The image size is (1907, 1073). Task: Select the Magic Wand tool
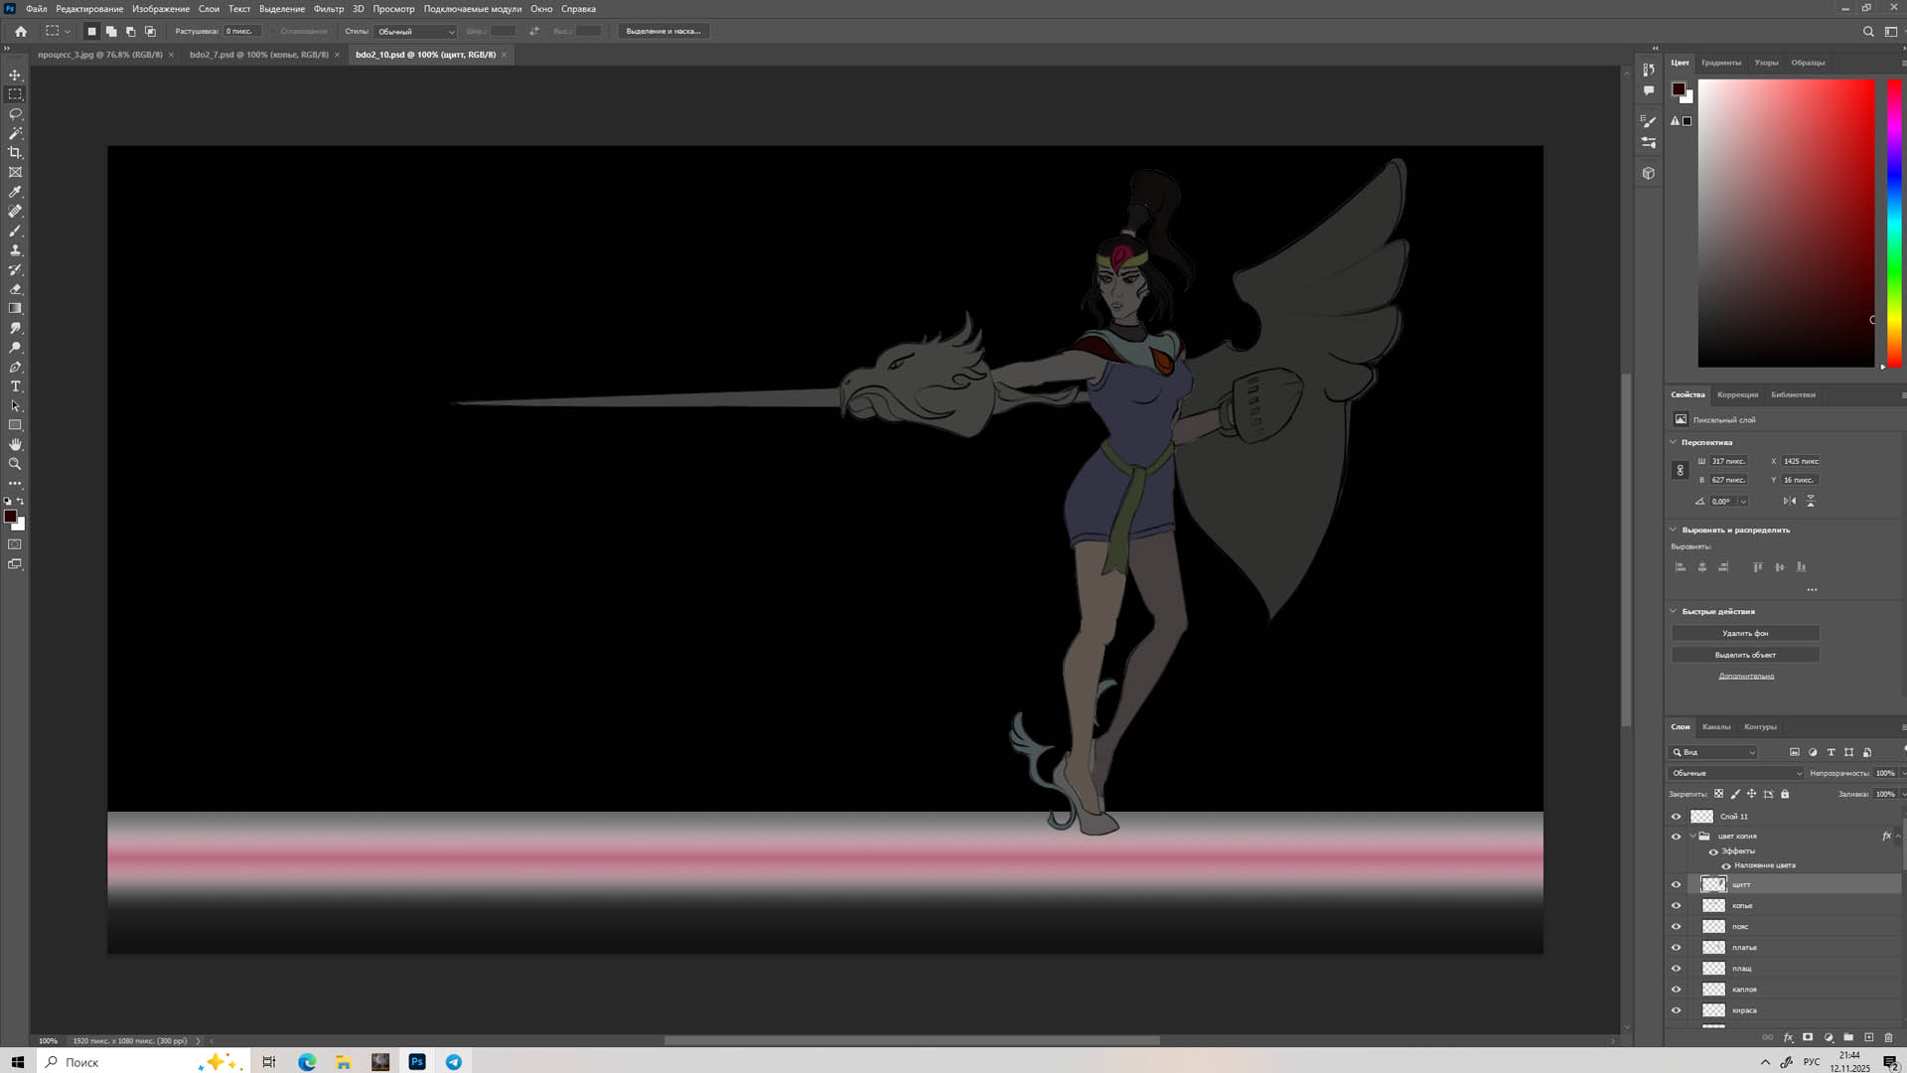click(x=15, y=133)
